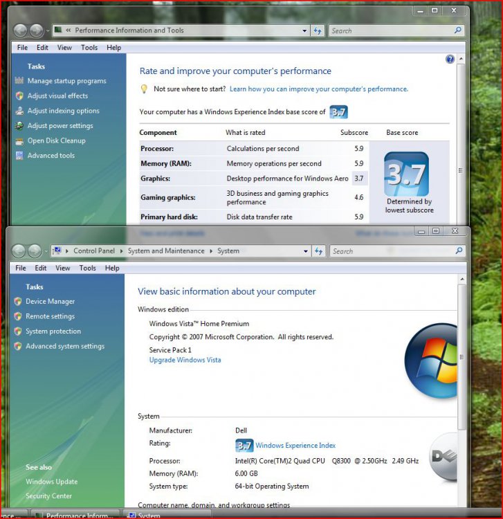Click the 3.7 base score badge in header sentence
The height and width of the screenshot is (519, 503).
pos(338,112)
